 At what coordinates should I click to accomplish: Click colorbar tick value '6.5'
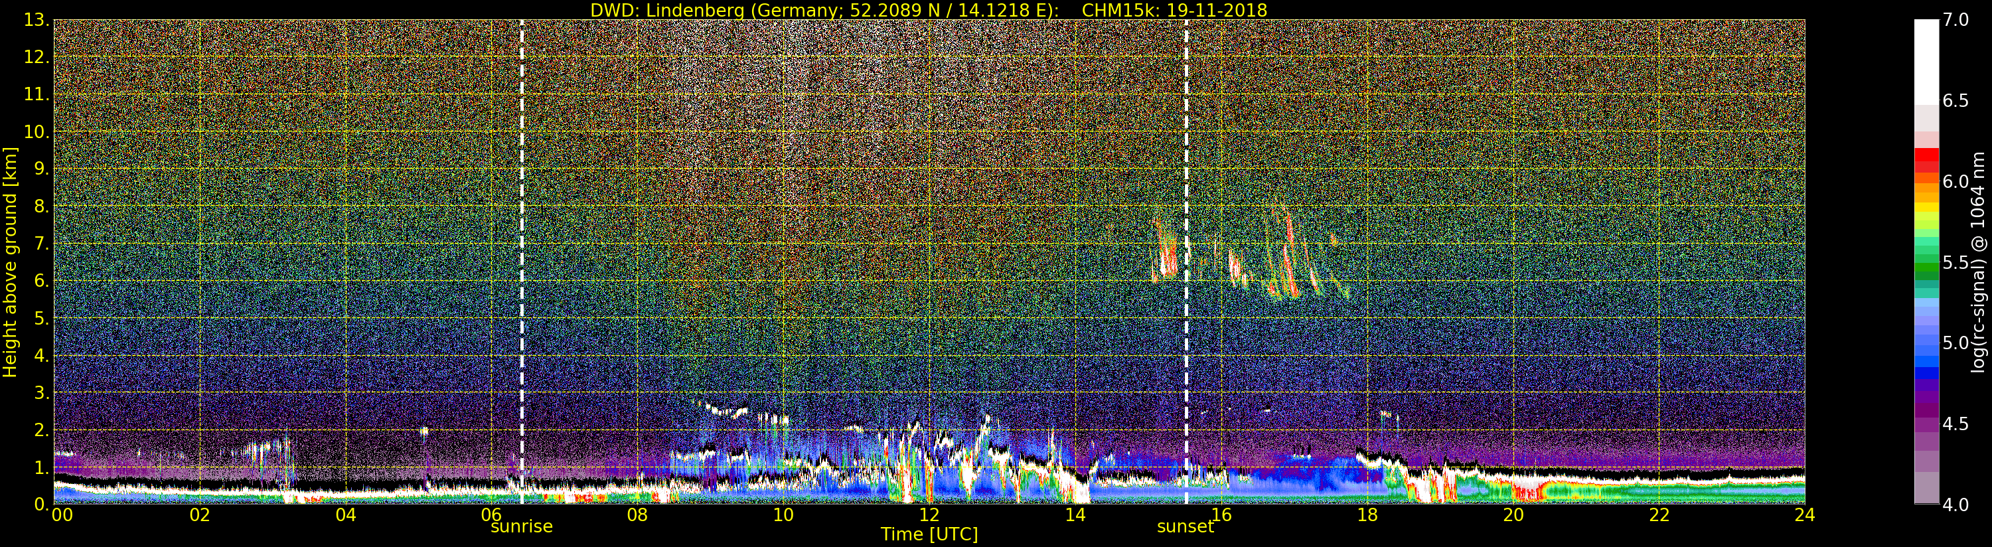tap(1955, 101)
